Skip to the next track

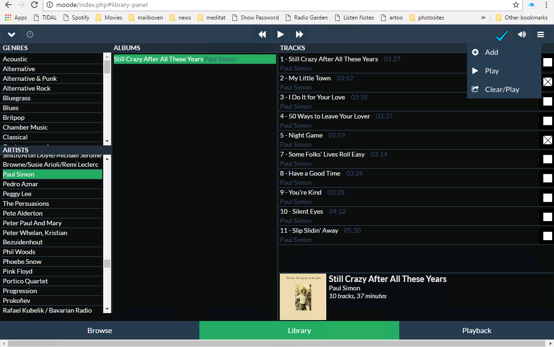[x=299, y=34]
